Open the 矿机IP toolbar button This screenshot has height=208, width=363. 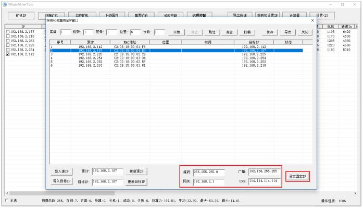(21, 16)
